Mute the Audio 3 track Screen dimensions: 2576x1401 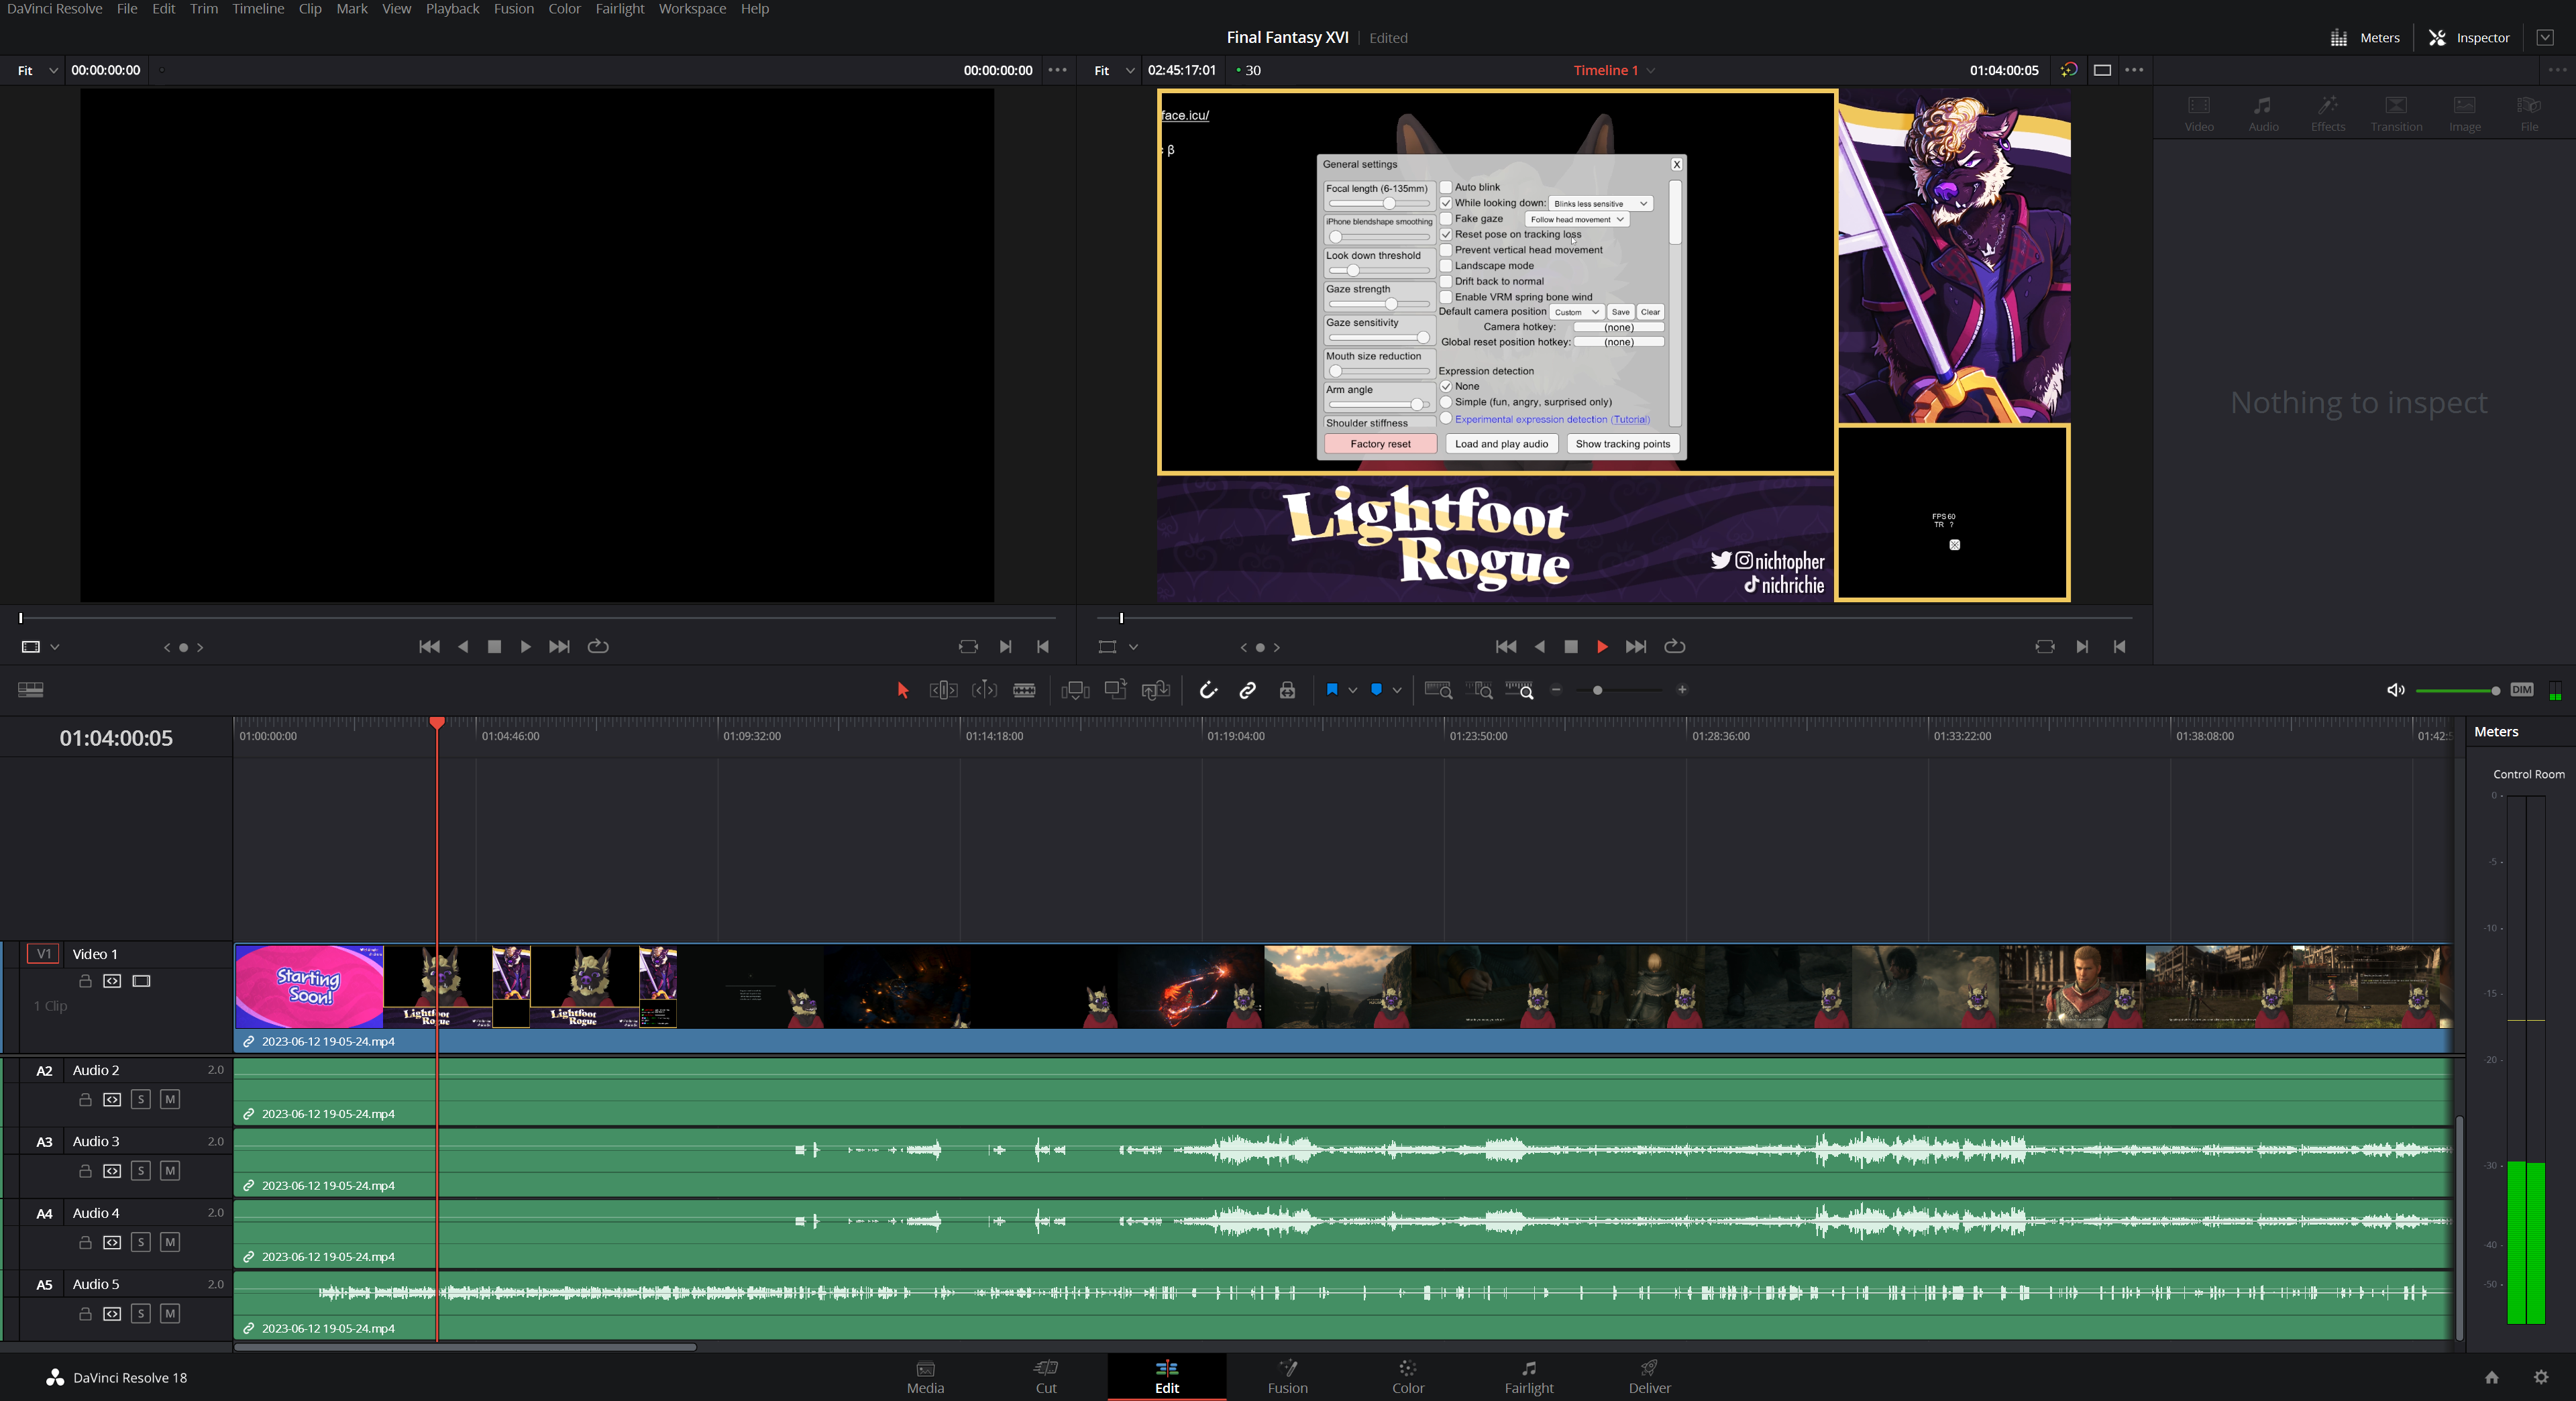tap(170, 1171)
